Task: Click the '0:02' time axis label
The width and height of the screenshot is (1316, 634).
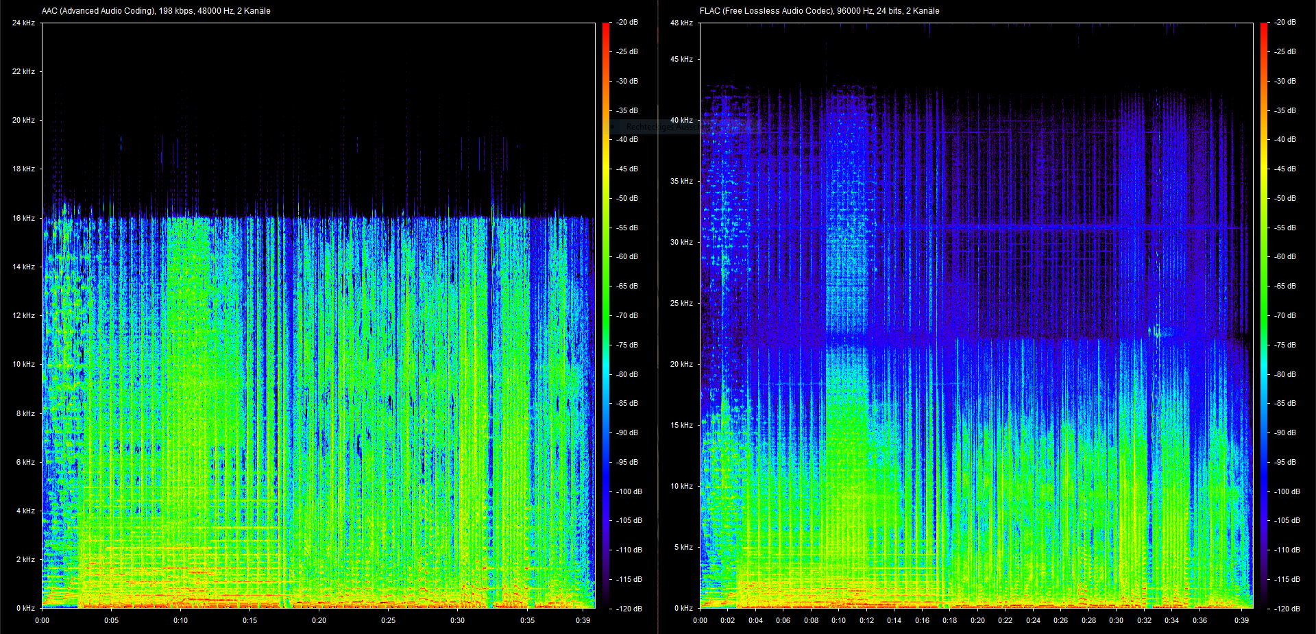Action: [x=728, y=620]
